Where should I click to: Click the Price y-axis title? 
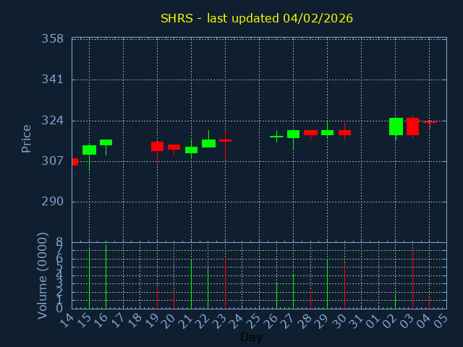[27, 138]
